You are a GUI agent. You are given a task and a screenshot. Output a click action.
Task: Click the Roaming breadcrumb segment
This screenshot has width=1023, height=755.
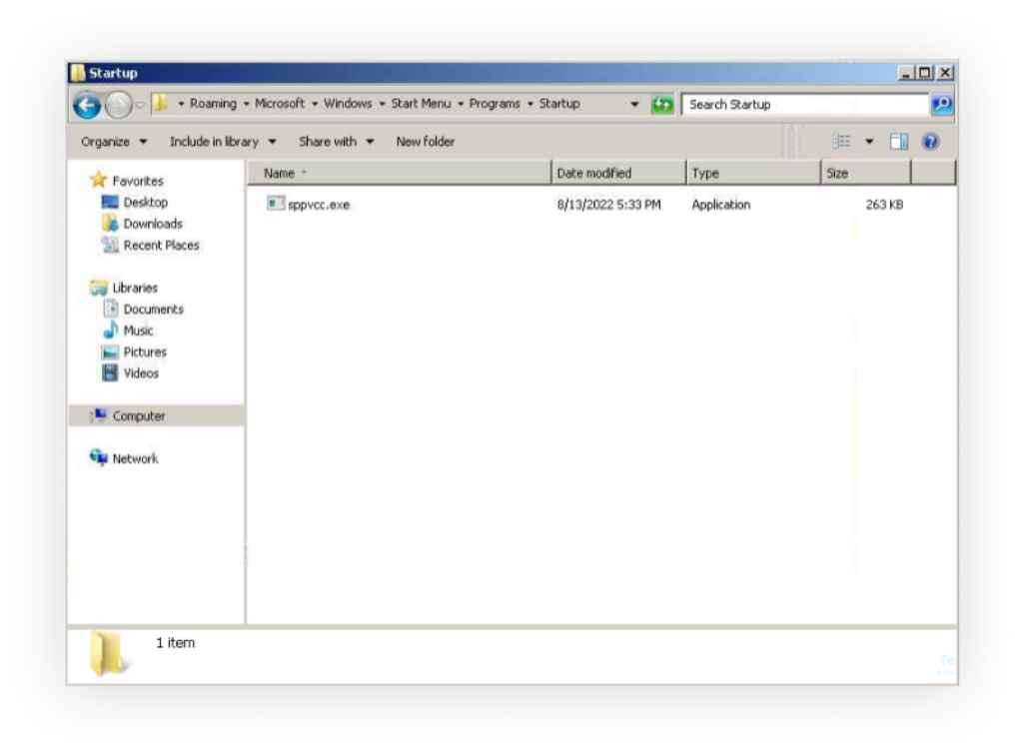point(214,104)
